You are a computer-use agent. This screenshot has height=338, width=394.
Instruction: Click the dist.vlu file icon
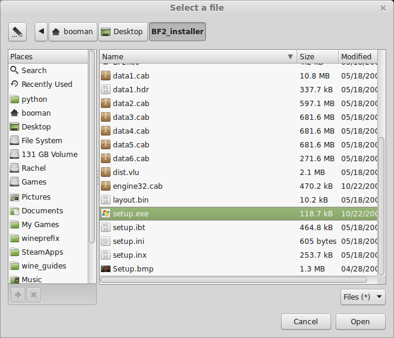pyautogui.click(x=106, y=172)
